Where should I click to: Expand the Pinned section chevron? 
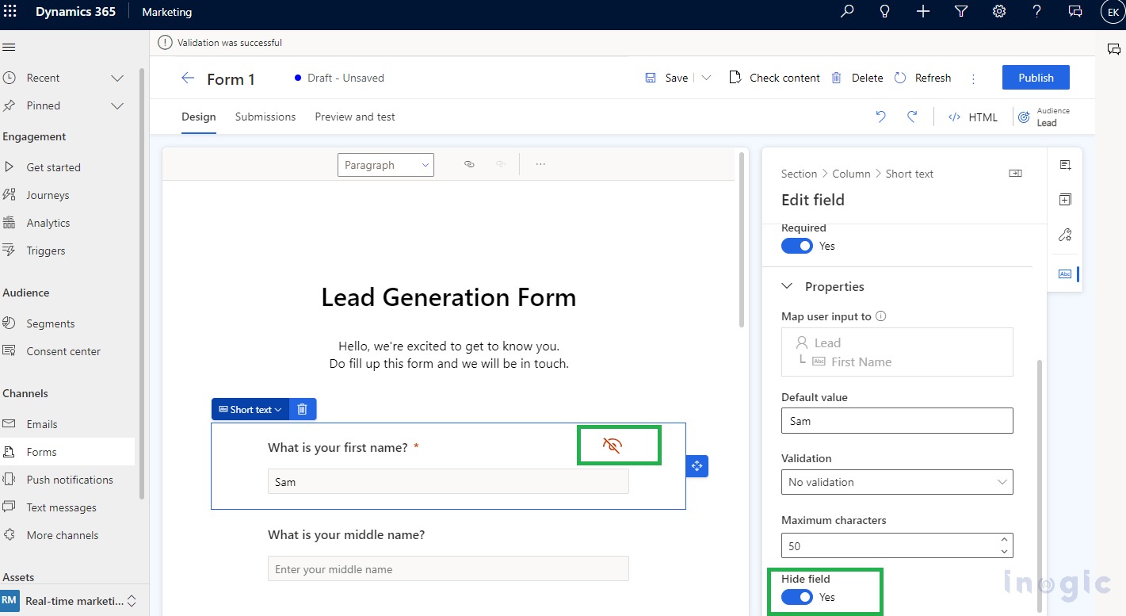coord(117,105)
